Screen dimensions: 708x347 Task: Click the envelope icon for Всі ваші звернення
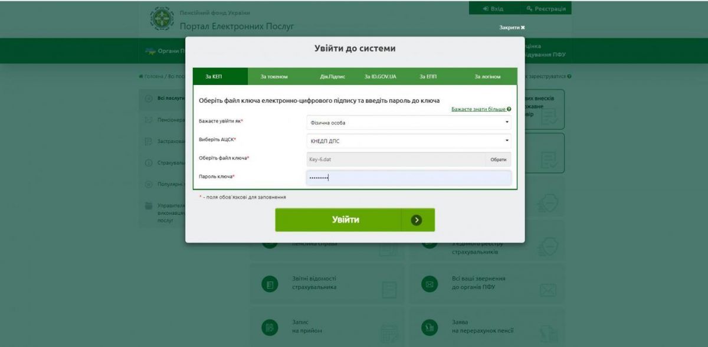(x=430, y=284)
